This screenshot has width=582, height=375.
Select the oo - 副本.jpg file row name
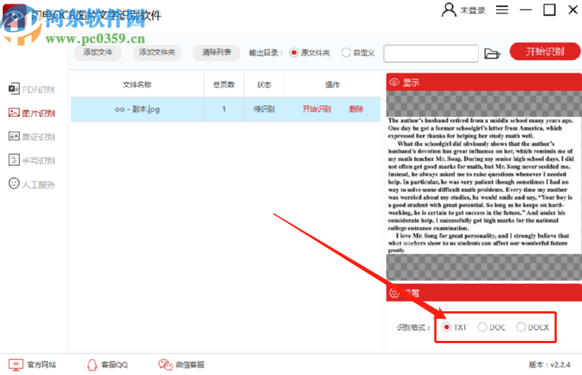(137, 109)
